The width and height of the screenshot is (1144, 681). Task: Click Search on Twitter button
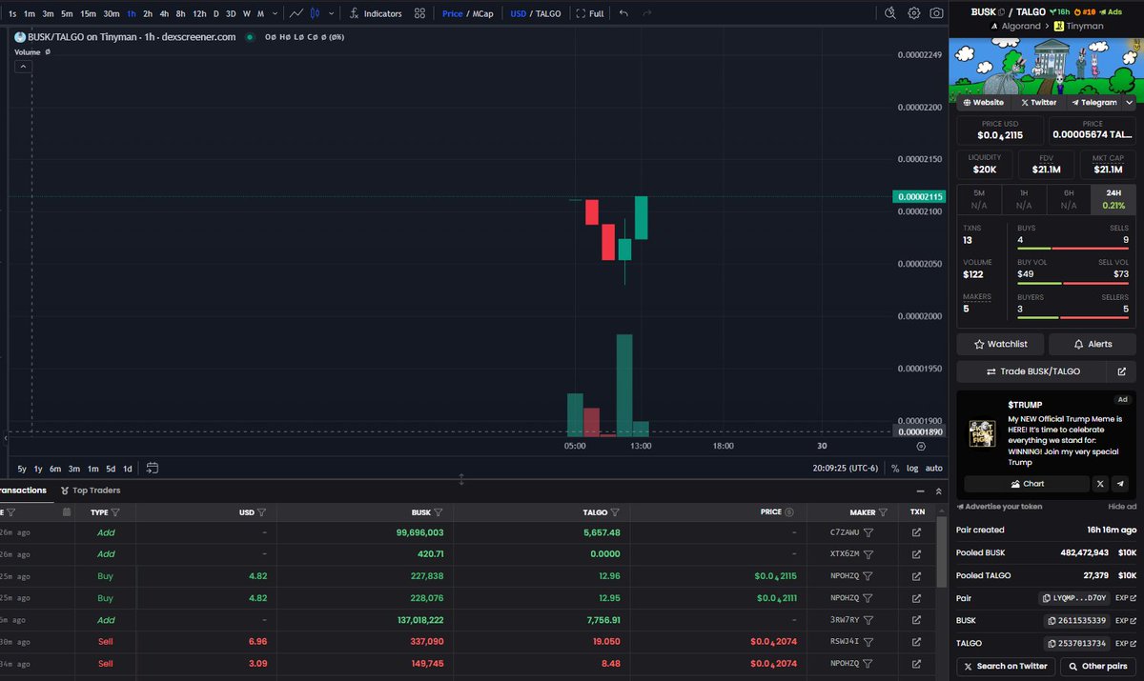pos(1005,666)
